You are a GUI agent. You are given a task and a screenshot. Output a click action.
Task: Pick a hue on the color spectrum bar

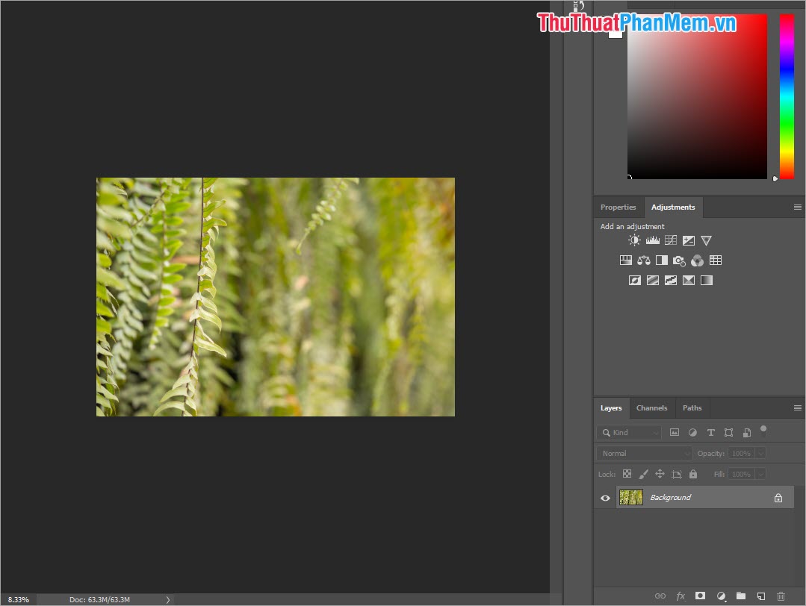pyautogui.click(x=787, y=97)
